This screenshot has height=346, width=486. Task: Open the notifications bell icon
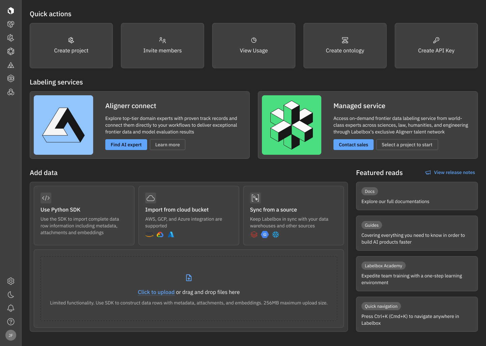tap(11, 308)
